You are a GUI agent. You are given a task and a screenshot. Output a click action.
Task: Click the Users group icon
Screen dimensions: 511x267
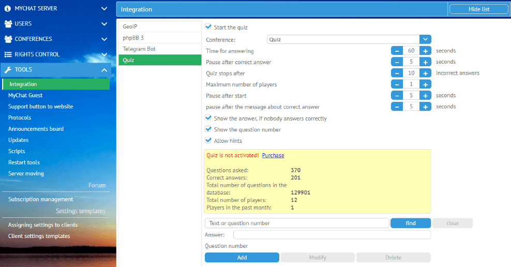coord(8,24)
